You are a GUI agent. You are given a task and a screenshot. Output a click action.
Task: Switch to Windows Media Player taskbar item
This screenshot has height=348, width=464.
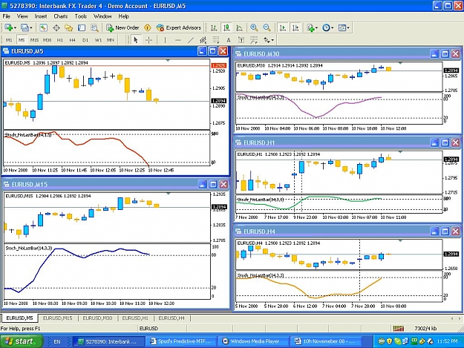coord(254,341)
